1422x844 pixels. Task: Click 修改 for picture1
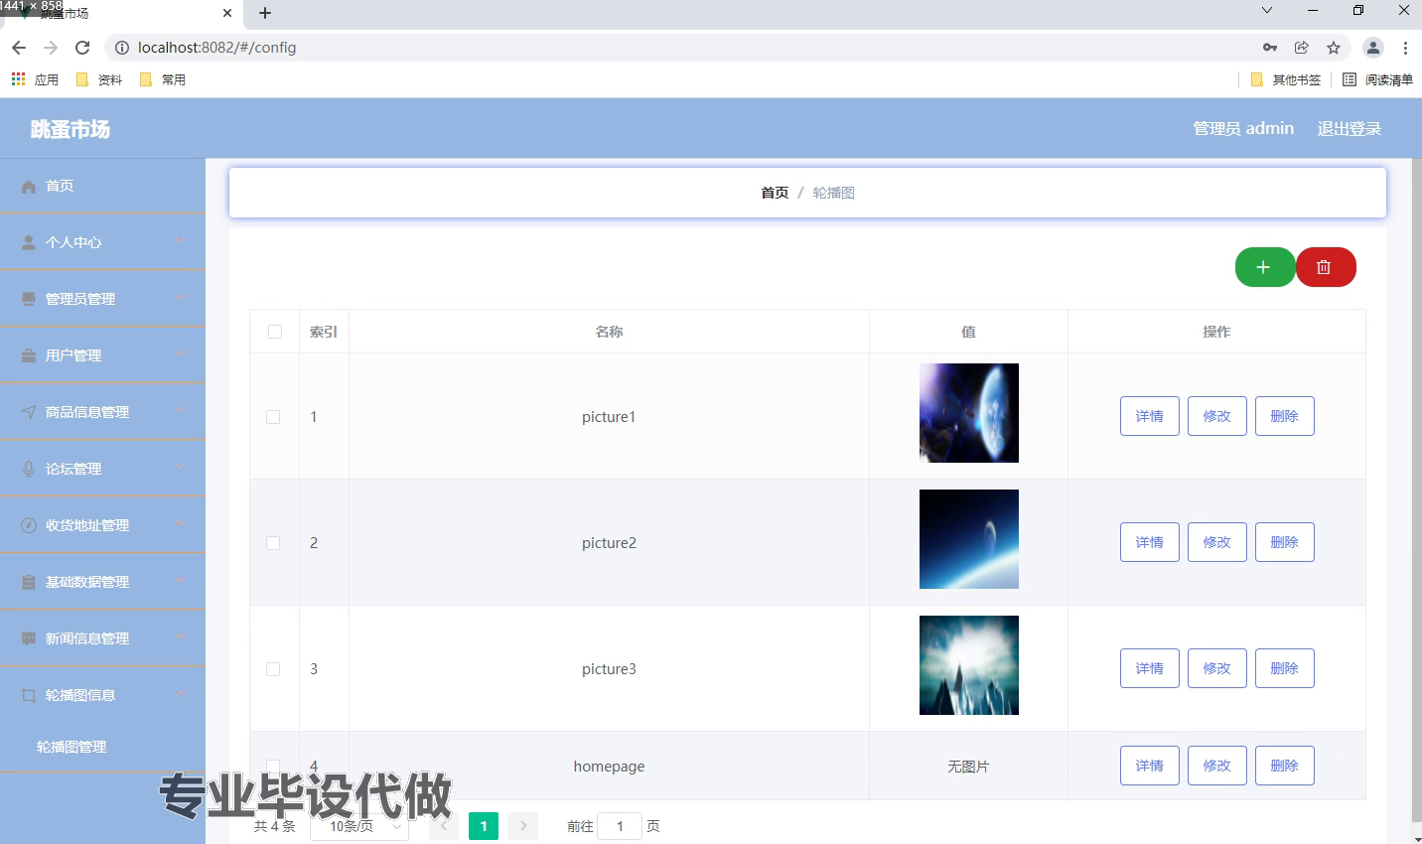[x=1217, y=416]
